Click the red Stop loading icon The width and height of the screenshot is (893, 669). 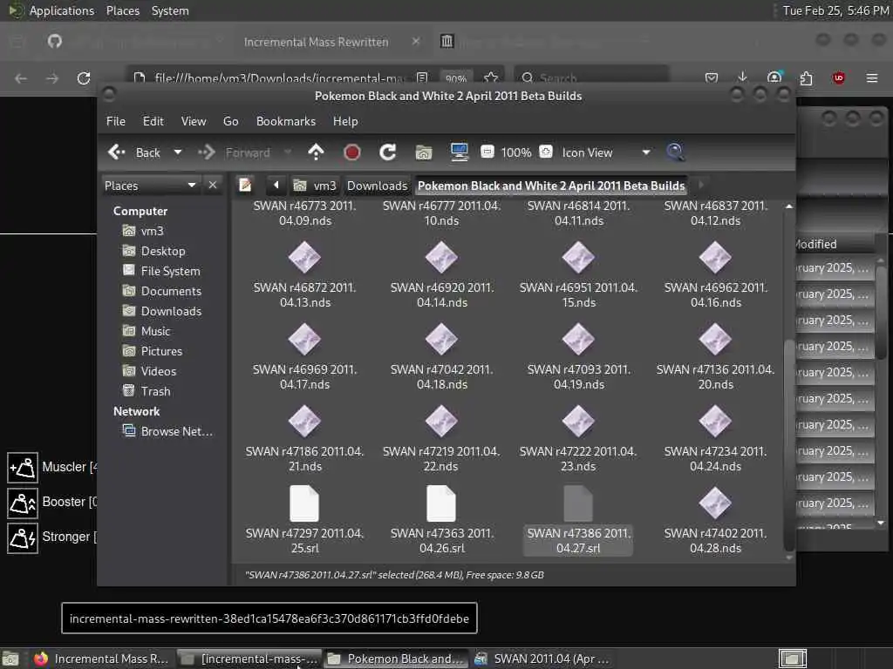[352, 152]
